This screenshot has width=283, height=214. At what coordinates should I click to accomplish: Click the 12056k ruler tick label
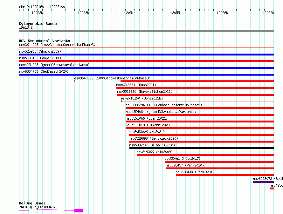[x=222, y=13]
